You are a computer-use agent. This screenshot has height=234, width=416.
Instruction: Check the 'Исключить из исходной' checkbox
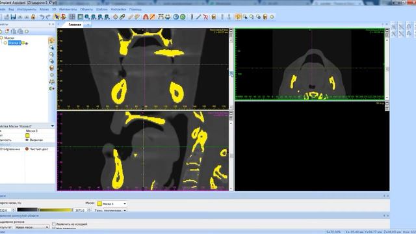(54, 224)
